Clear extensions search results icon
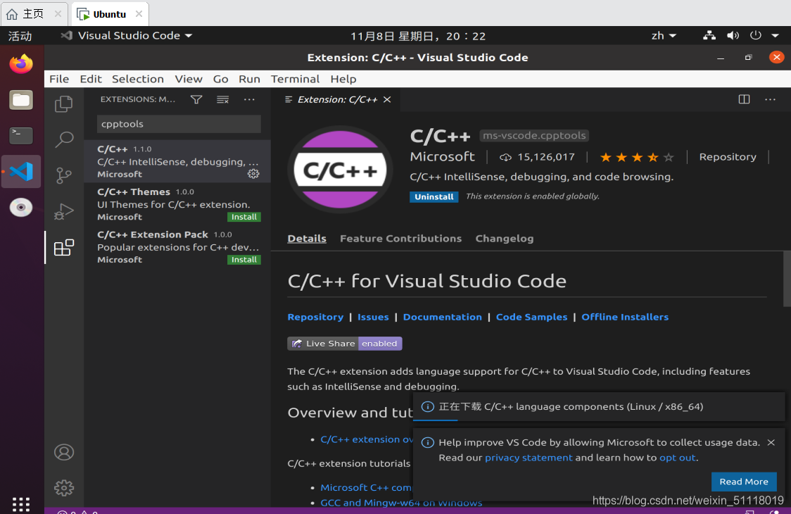The width and height of the screenshot is (791, 514). coord(222,99)
